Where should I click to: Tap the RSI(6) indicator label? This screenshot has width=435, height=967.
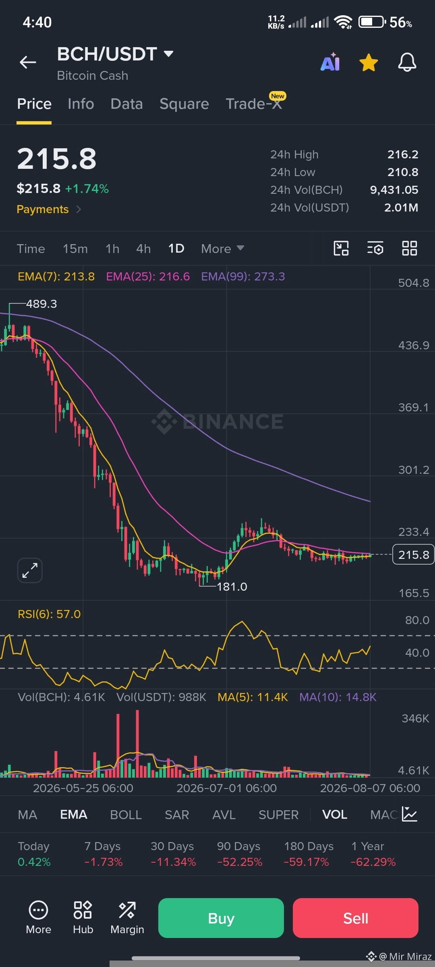49,614
